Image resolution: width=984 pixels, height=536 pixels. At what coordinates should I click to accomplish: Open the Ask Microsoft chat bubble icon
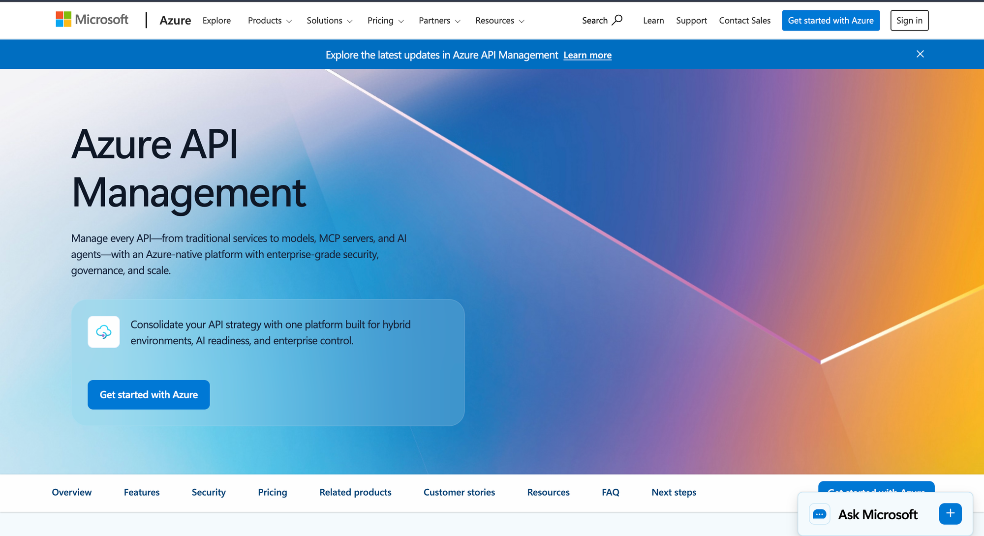point(820,514)
